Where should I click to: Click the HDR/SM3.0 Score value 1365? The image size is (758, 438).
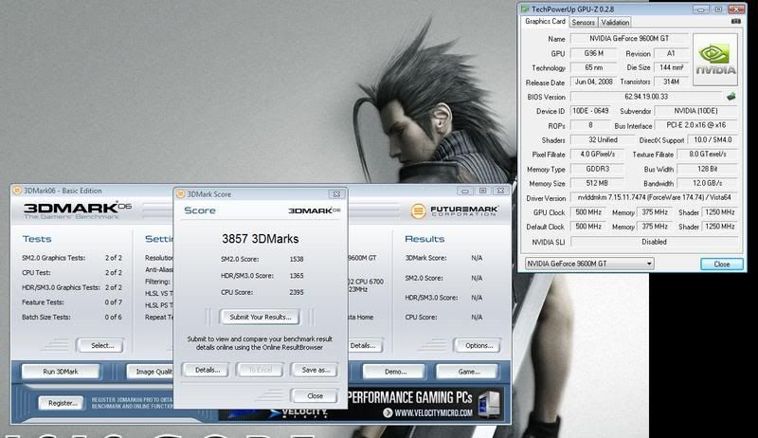[x=297, y=276]
